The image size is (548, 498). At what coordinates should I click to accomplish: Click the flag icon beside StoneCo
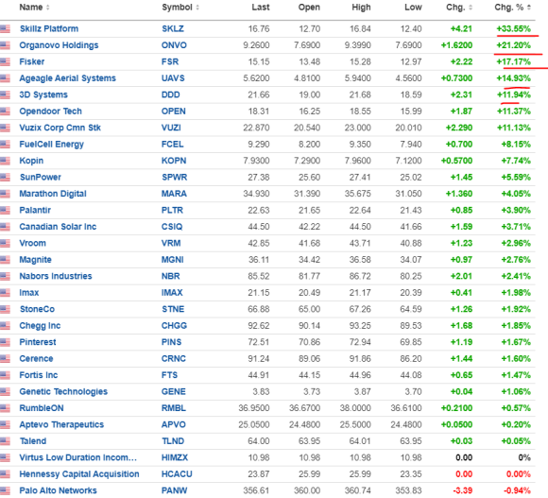coord(6,309)
